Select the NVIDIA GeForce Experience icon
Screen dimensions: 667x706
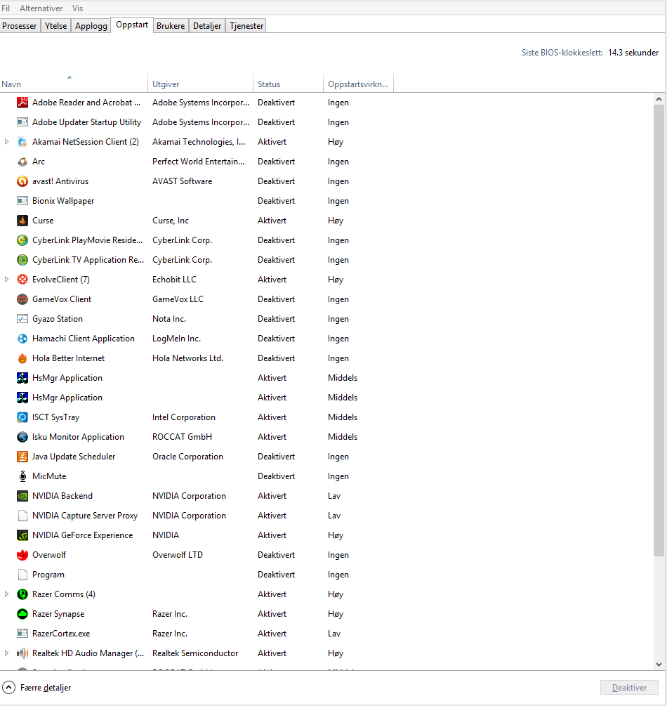click(22, 535)
